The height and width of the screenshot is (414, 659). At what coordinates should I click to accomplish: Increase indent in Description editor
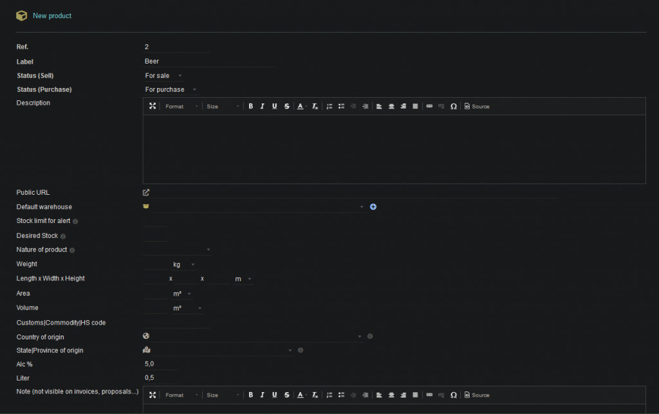(366, 106)
